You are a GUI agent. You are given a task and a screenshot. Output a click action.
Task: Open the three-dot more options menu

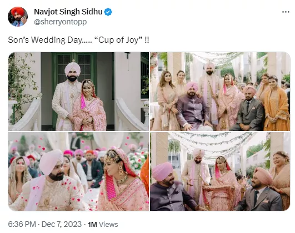pyautogui.click(x=286, y=12)
